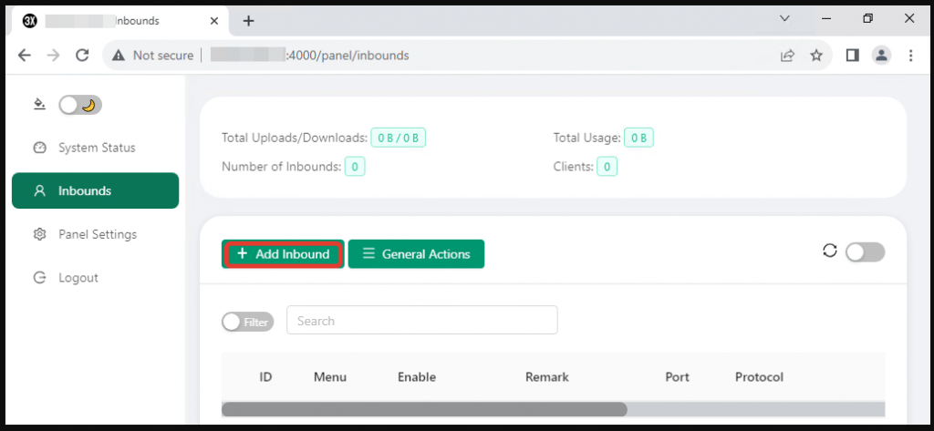Click Logout in the sidebar

(x=78, y=278)
